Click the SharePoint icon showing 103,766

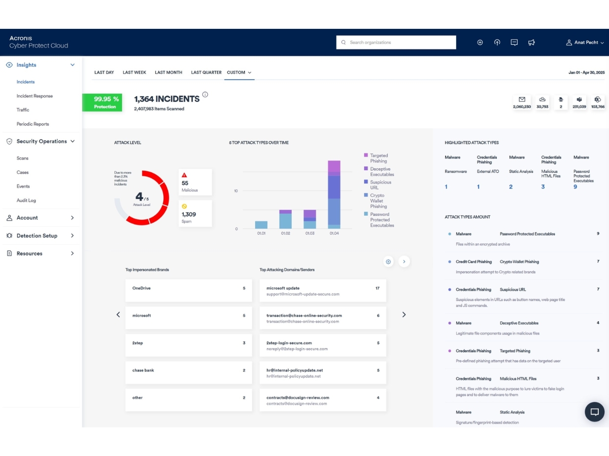[598, 100]
